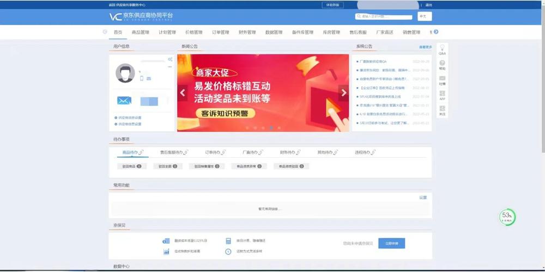Open the 厂直新供应商QA announcement
This screenshot has width=545, height=272.
[373, 61]
